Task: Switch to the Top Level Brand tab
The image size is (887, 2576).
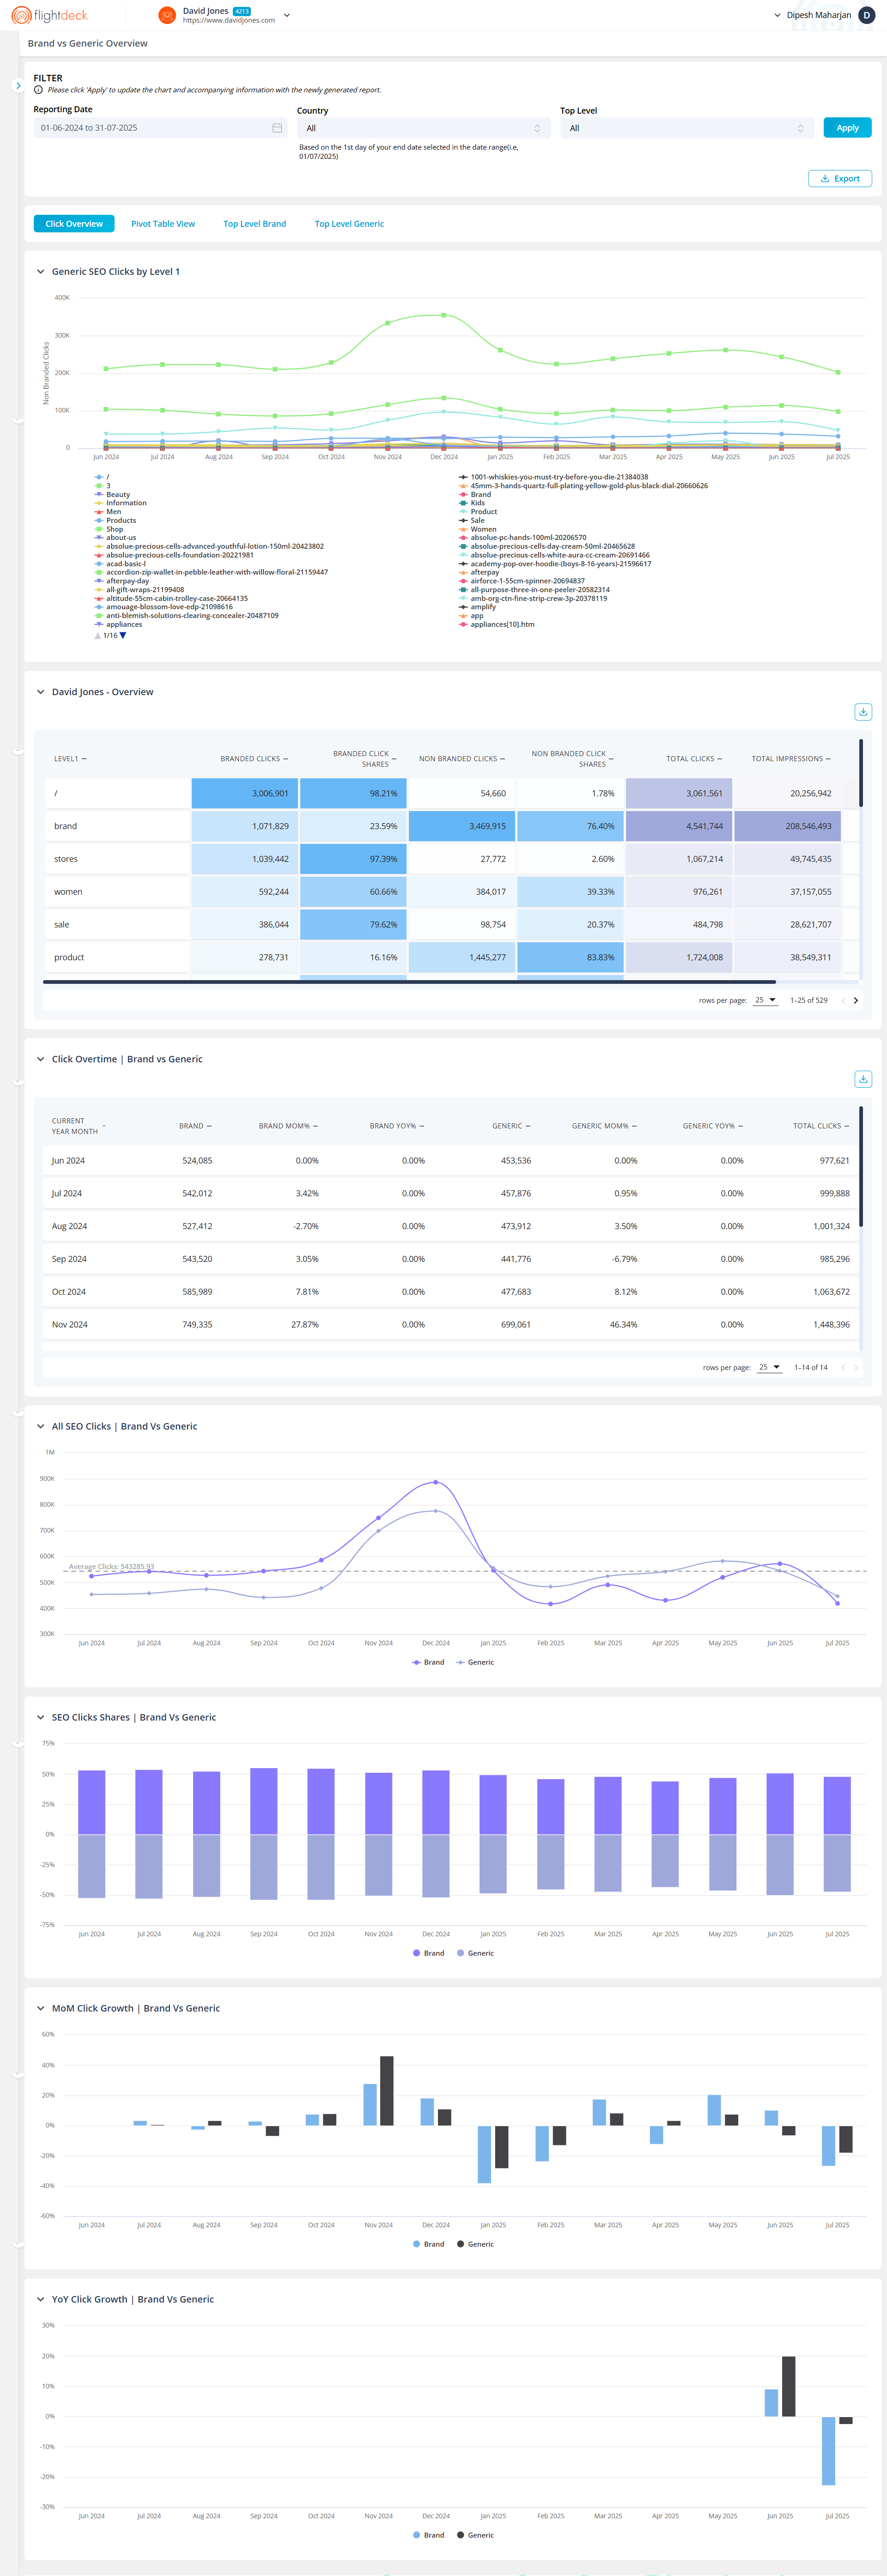Action: [255, 224]
